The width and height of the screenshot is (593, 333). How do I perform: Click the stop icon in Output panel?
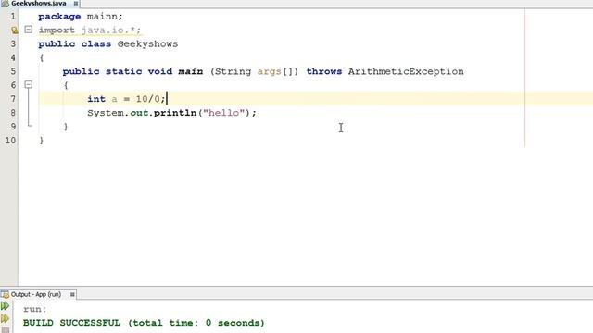point(5,330)
